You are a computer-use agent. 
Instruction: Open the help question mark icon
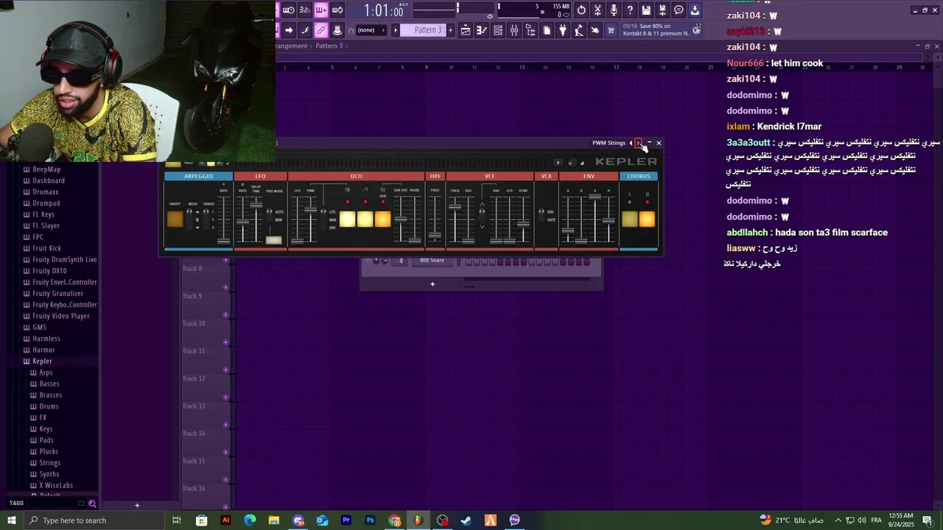click(630, 10)
